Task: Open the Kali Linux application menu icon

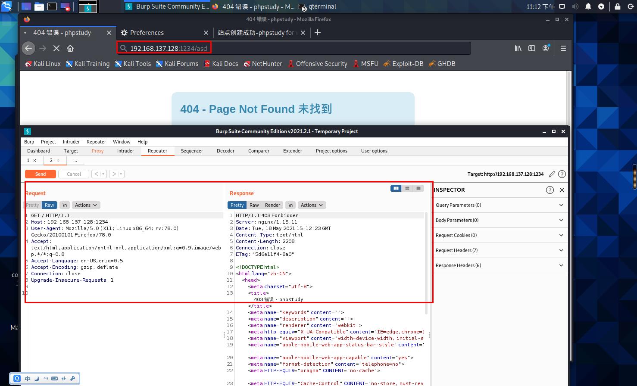Action: click(x=6, y=6)
